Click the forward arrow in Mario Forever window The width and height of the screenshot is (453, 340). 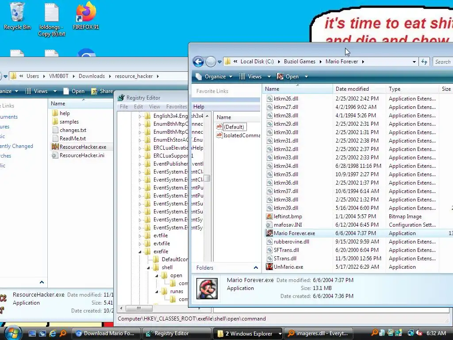[211, 62]
